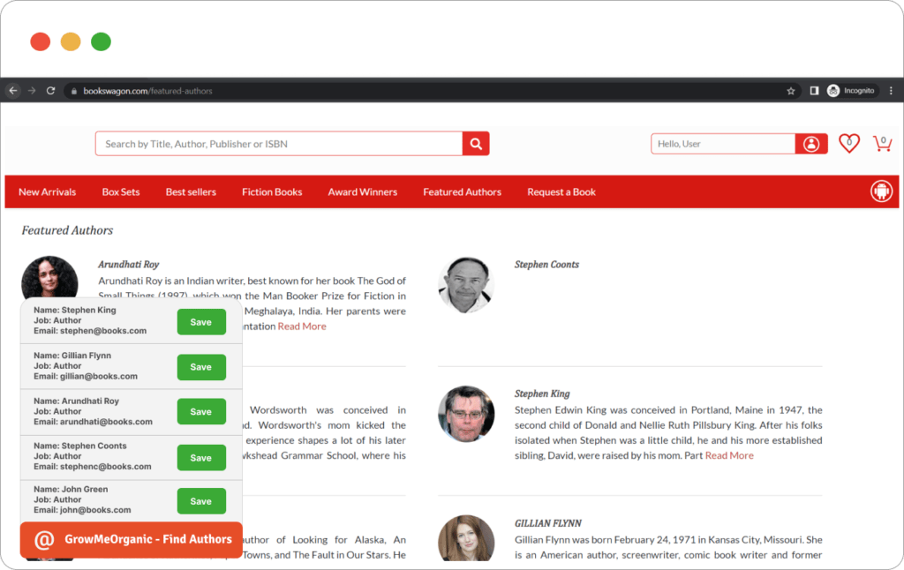Open the browser side panel icon
904x570 pixels.
point(814,91)
